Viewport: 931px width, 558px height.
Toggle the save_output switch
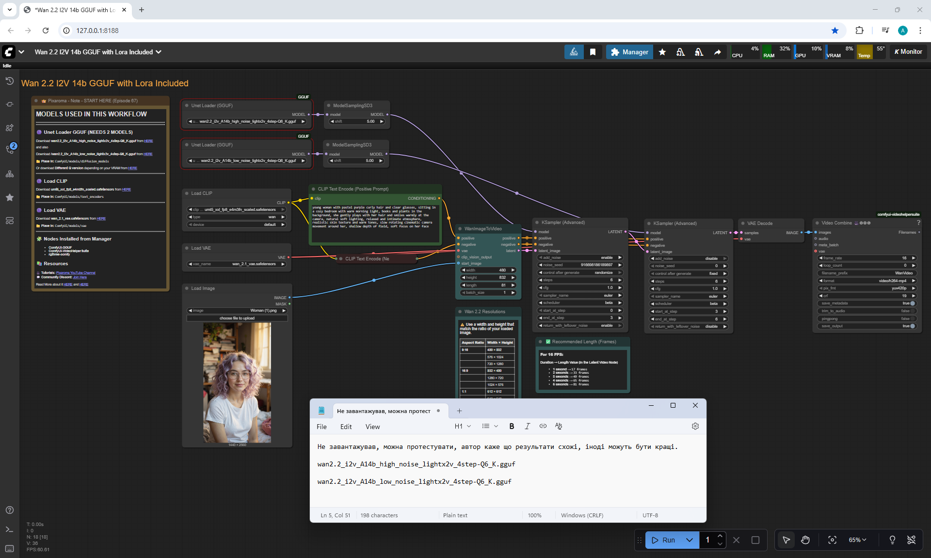(x=912, y=326)
